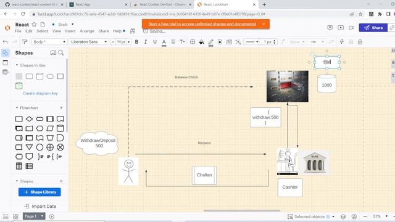This screenshot has height=222, width=395.
Task: Click the binoculars feature-find icon
Action: tap(133, 31)
